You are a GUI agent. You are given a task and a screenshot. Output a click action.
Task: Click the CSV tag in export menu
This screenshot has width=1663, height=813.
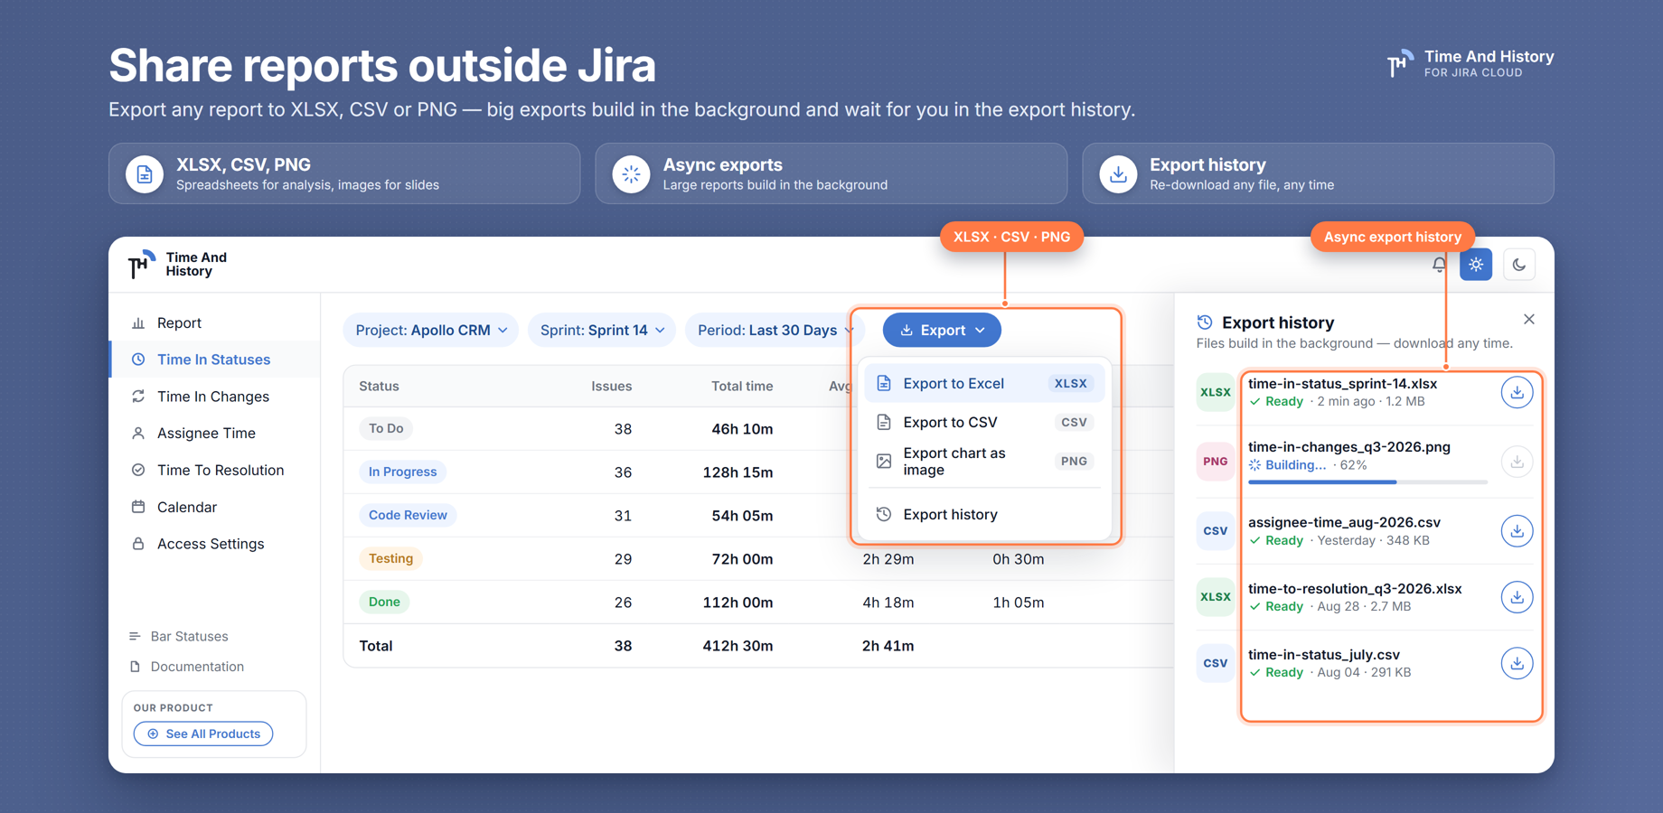click(x=1074, y=423)
